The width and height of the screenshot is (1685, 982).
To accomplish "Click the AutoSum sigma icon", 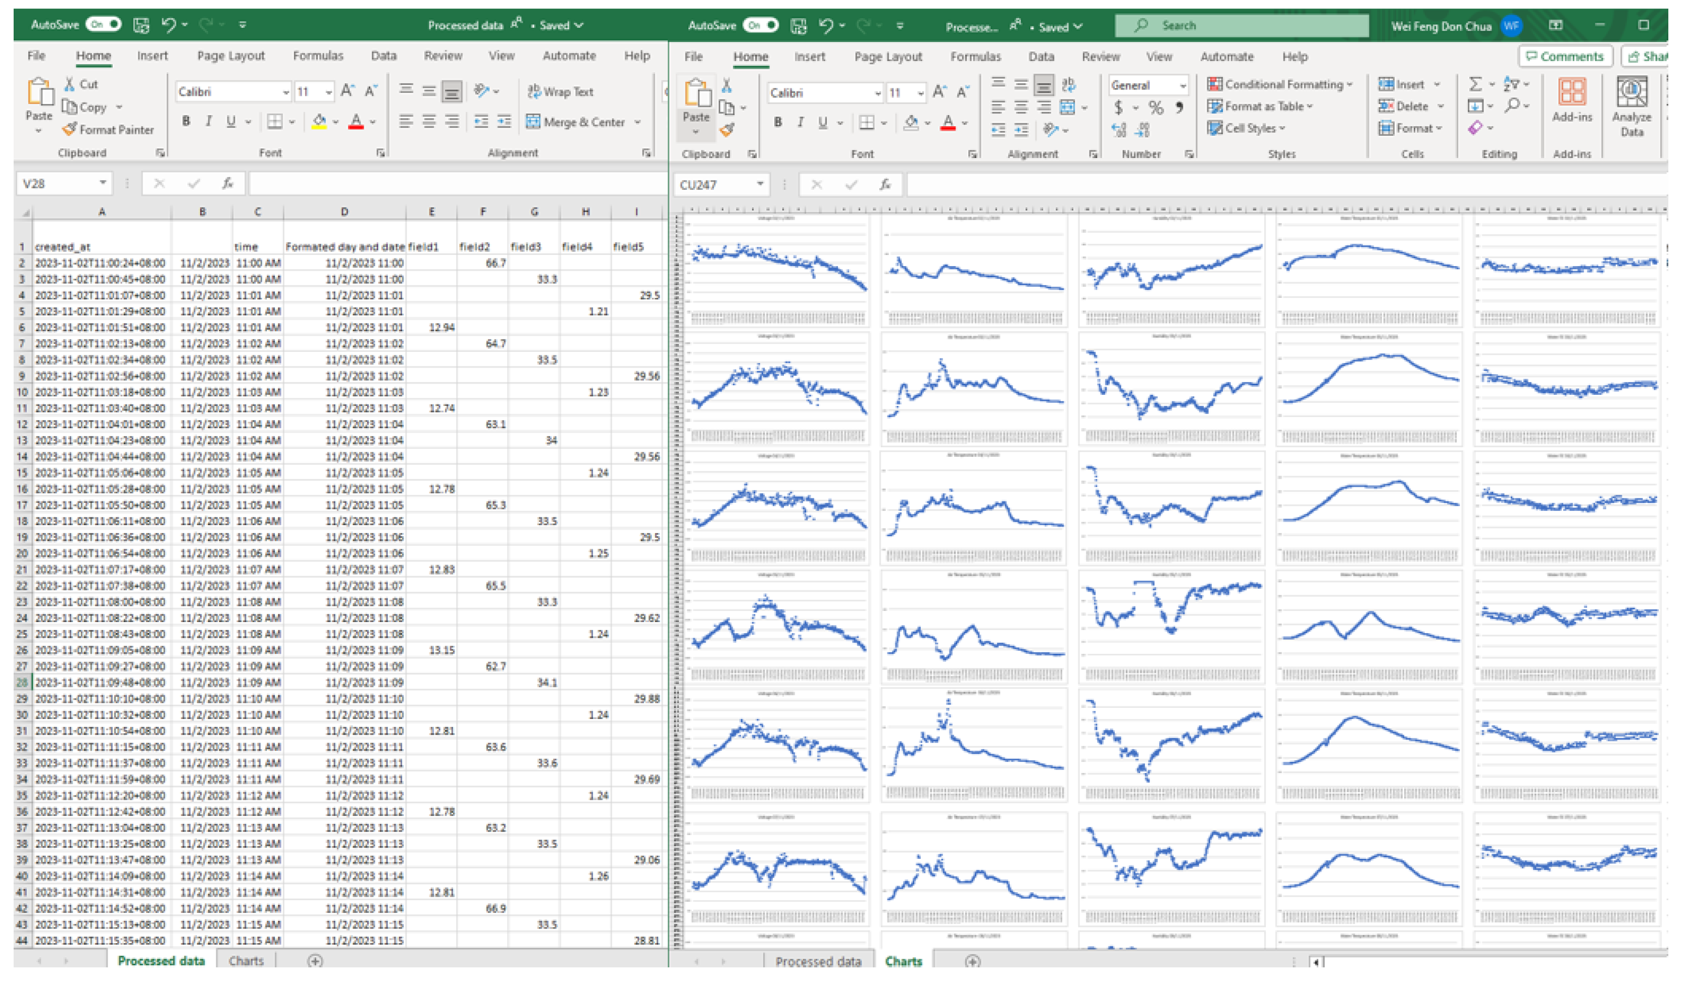I will click(x=1474, y=84).
